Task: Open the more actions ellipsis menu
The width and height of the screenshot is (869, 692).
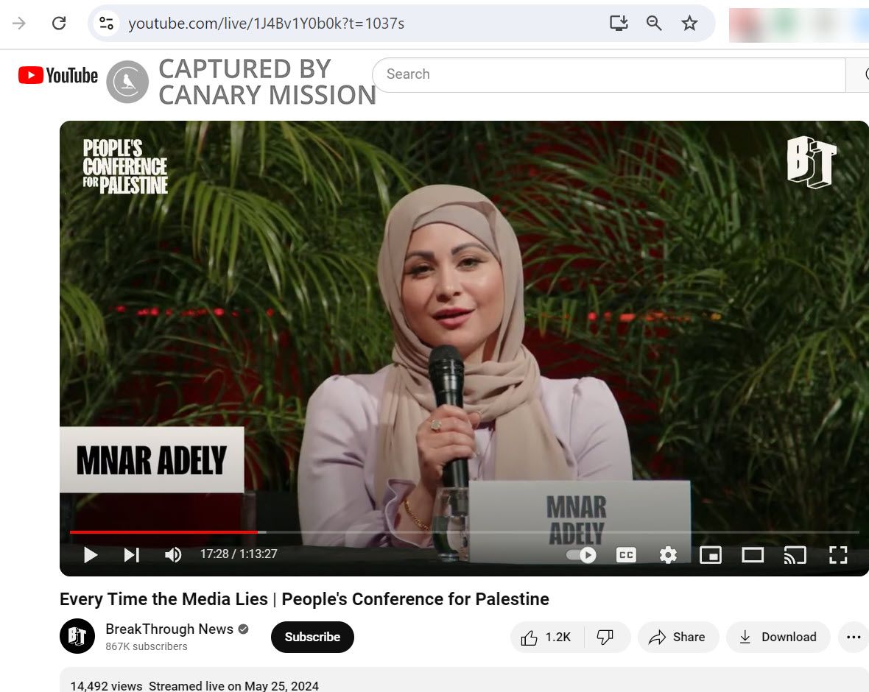Action: coord(853,637)
